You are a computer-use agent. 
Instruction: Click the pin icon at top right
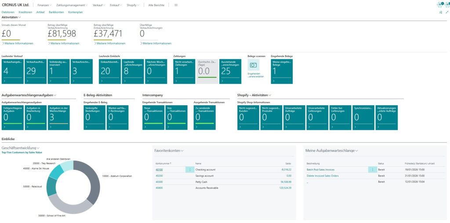coord(440,12)
